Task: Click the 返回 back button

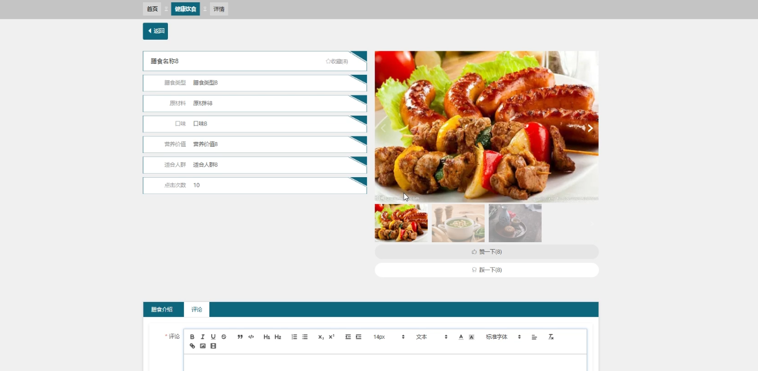Action: (155, 31)
